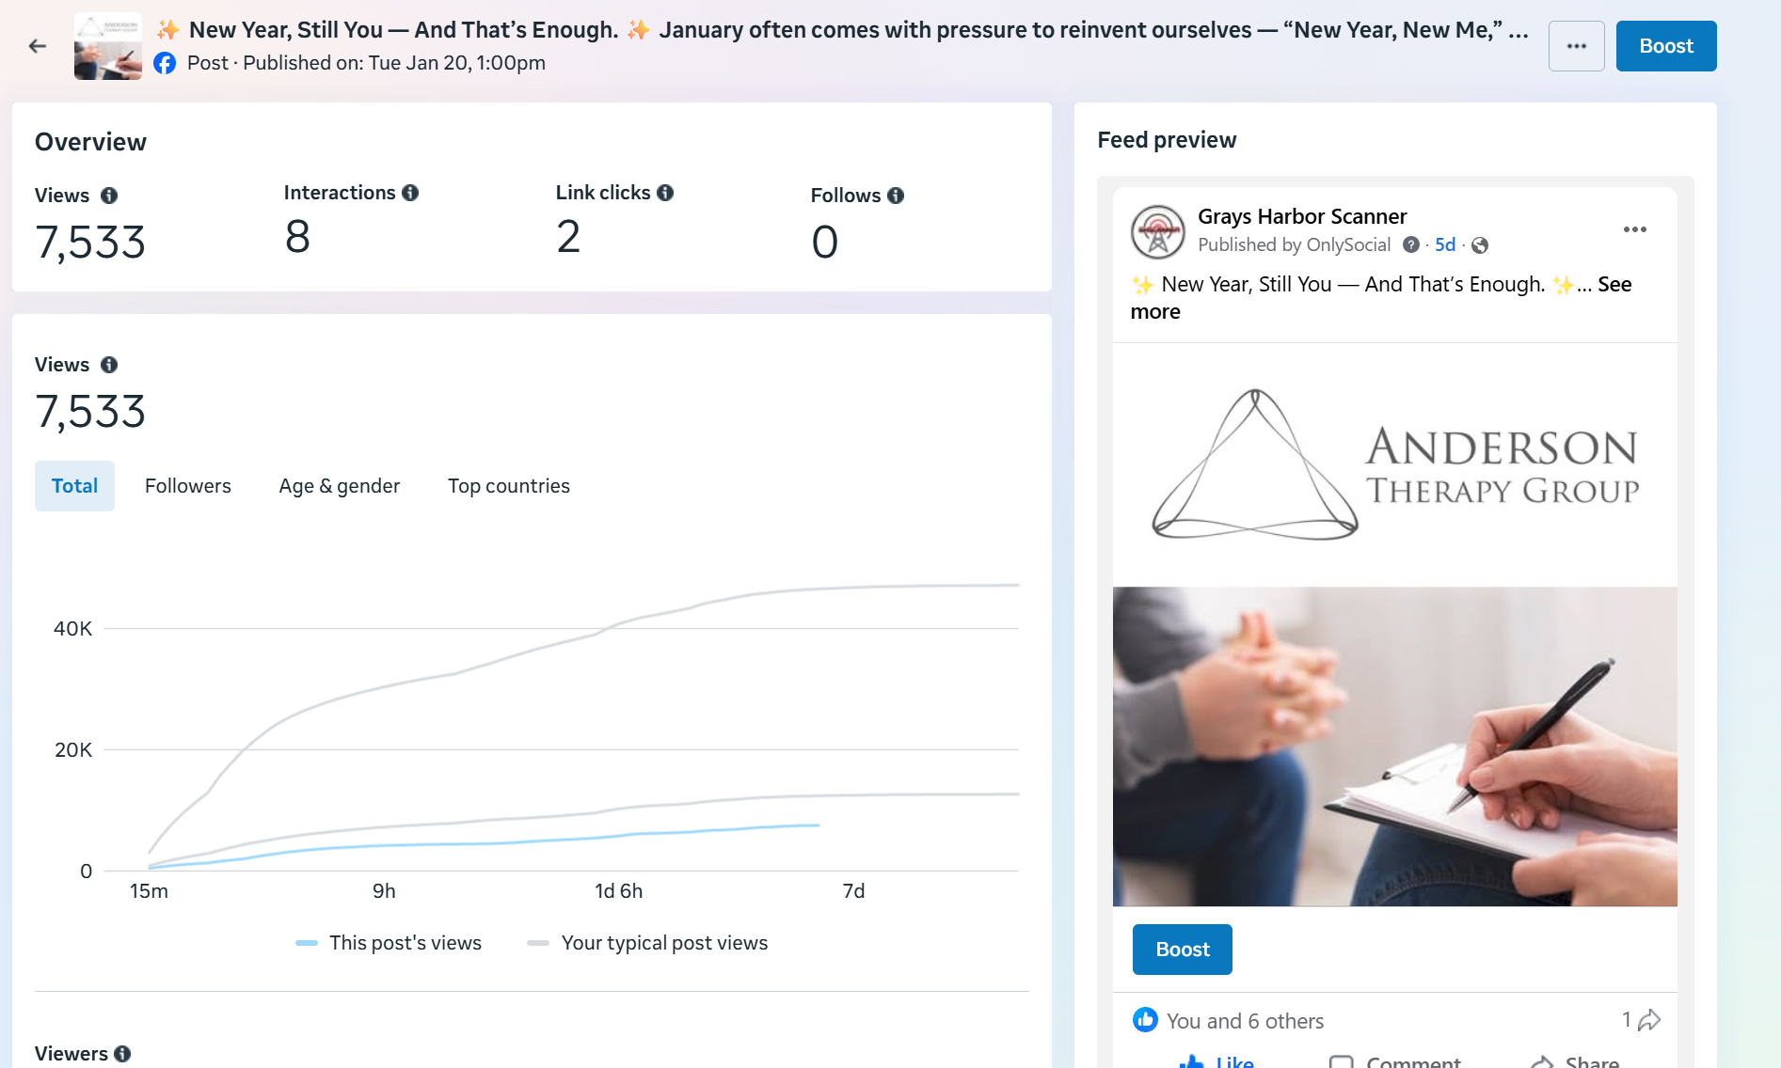The width and height of the screenshot is (1781, 1068).
Task: Click the Boost button in the header
Action: pos(1665,46)
